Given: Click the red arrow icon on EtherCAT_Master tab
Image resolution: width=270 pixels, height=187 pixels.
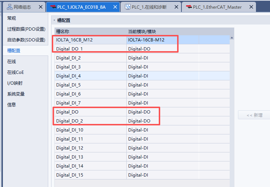Looking at the screenshot, I should 189,7.
